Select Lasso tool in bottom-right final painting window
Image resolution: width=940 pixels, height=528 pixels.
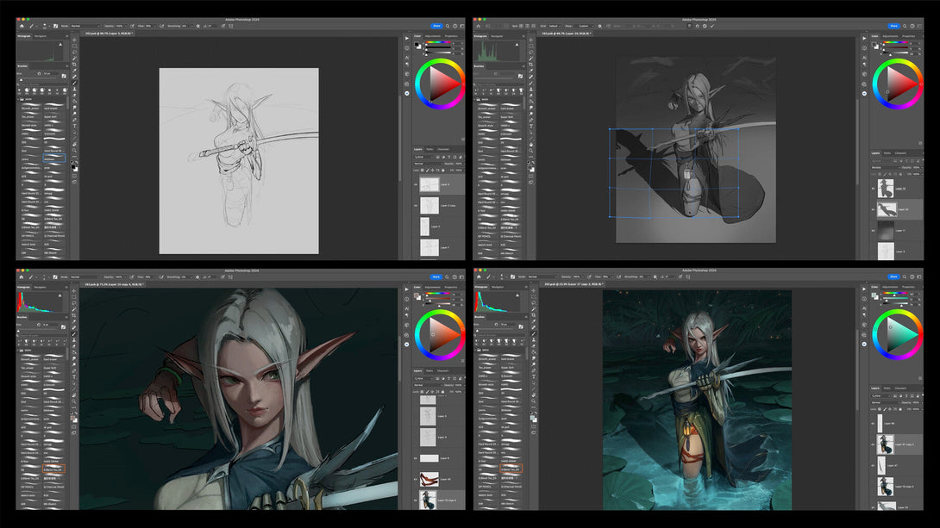pos(534,303)
